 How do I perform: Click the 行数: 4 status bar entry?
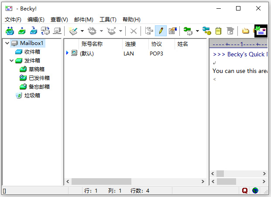click(140, 191)
